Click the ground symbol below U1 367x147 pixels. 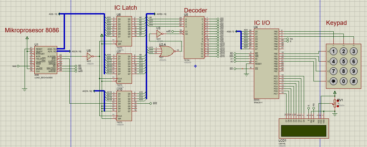[24, 89]
